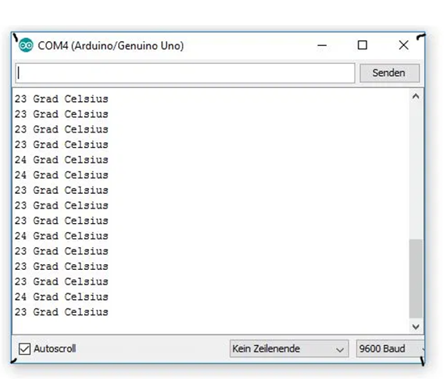Click the final 23 Grad Celsius output line

coord(61,312)
